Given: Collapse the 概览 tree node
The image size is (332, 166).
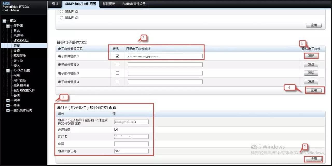Looking at the screenshot, I should (x=4, y=21).
